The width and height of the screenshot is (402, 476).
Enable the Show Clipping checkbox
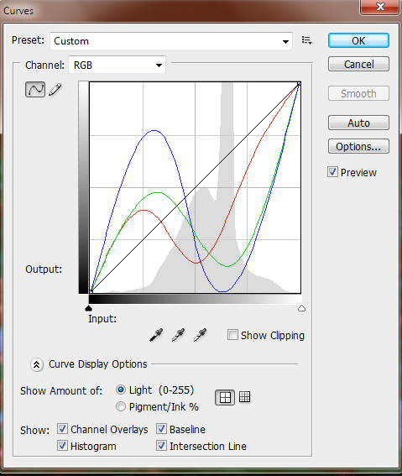click(232, 335)
